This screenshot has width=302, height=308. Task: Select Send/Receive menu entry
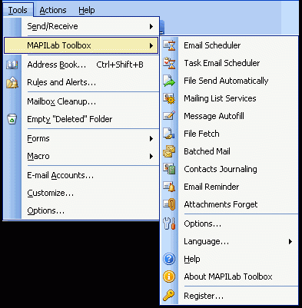81,26
